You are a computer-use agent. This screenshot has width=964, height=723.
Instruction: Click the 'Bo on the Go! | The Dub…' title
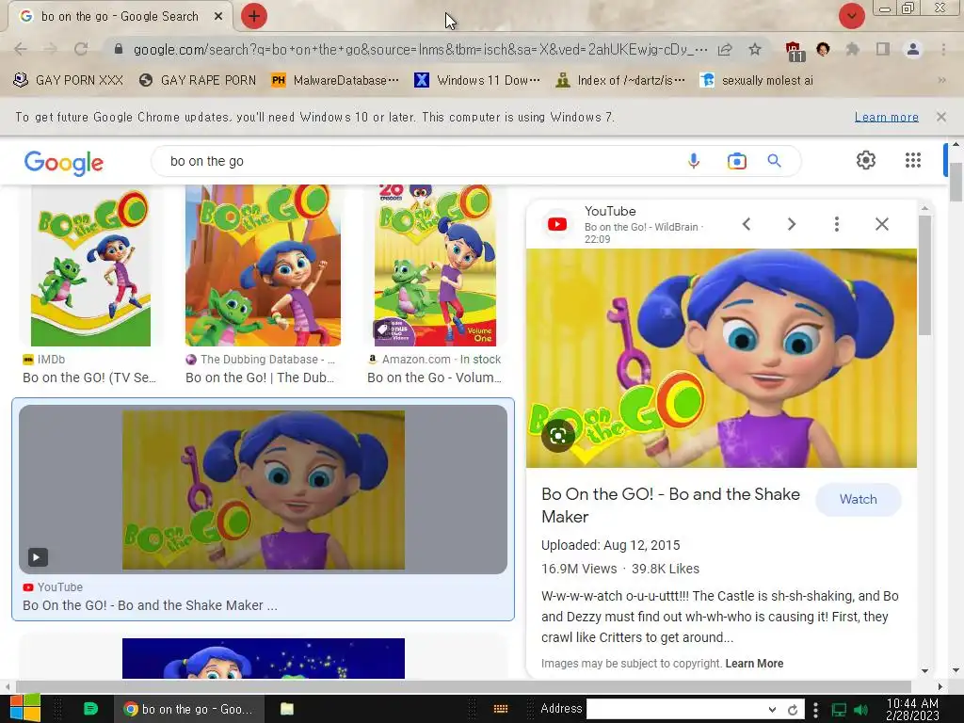[x=260, y=378]
